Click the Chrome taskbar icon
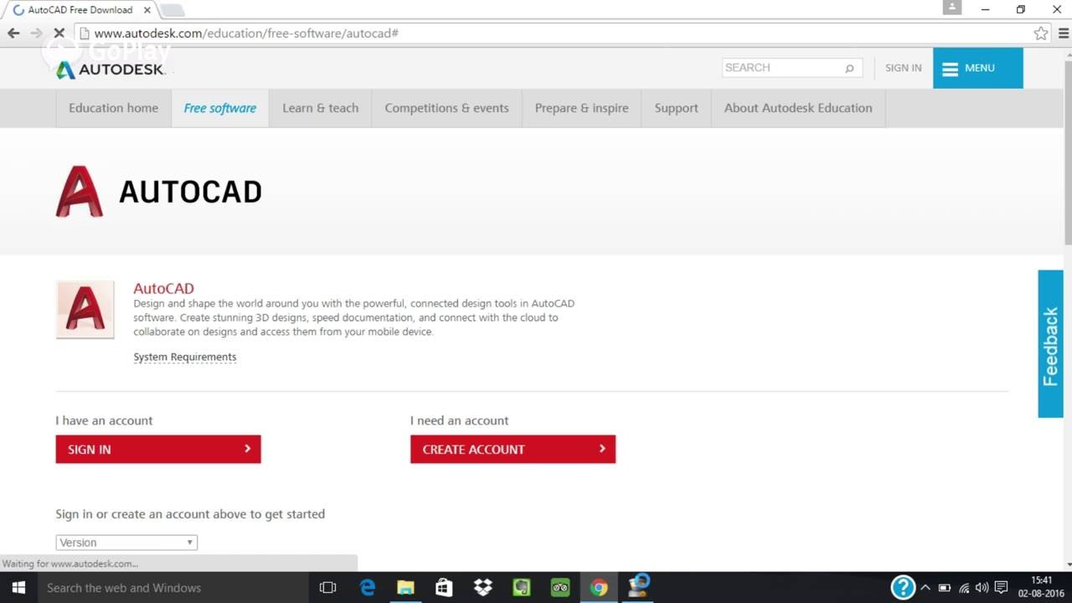The height and width of the screenshot is (603, 1072). (x=598, y=588)
